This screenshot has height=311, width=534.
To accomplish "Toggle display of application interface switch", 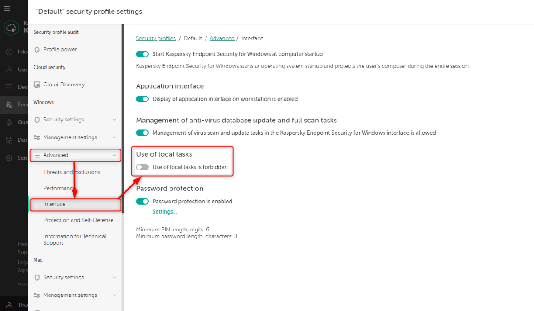I will pyautogui.click(x=142, y=99).
